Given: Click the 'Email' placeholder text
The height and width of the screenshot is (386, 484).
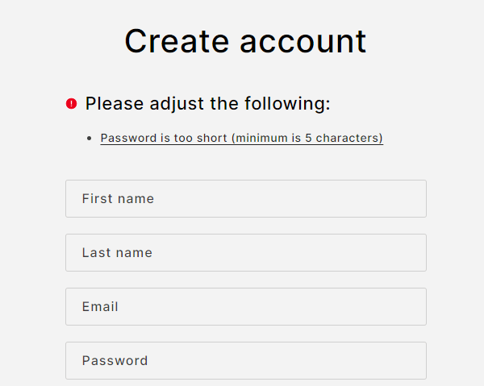Looking at the screenshot, I should [x=100, y=306].
